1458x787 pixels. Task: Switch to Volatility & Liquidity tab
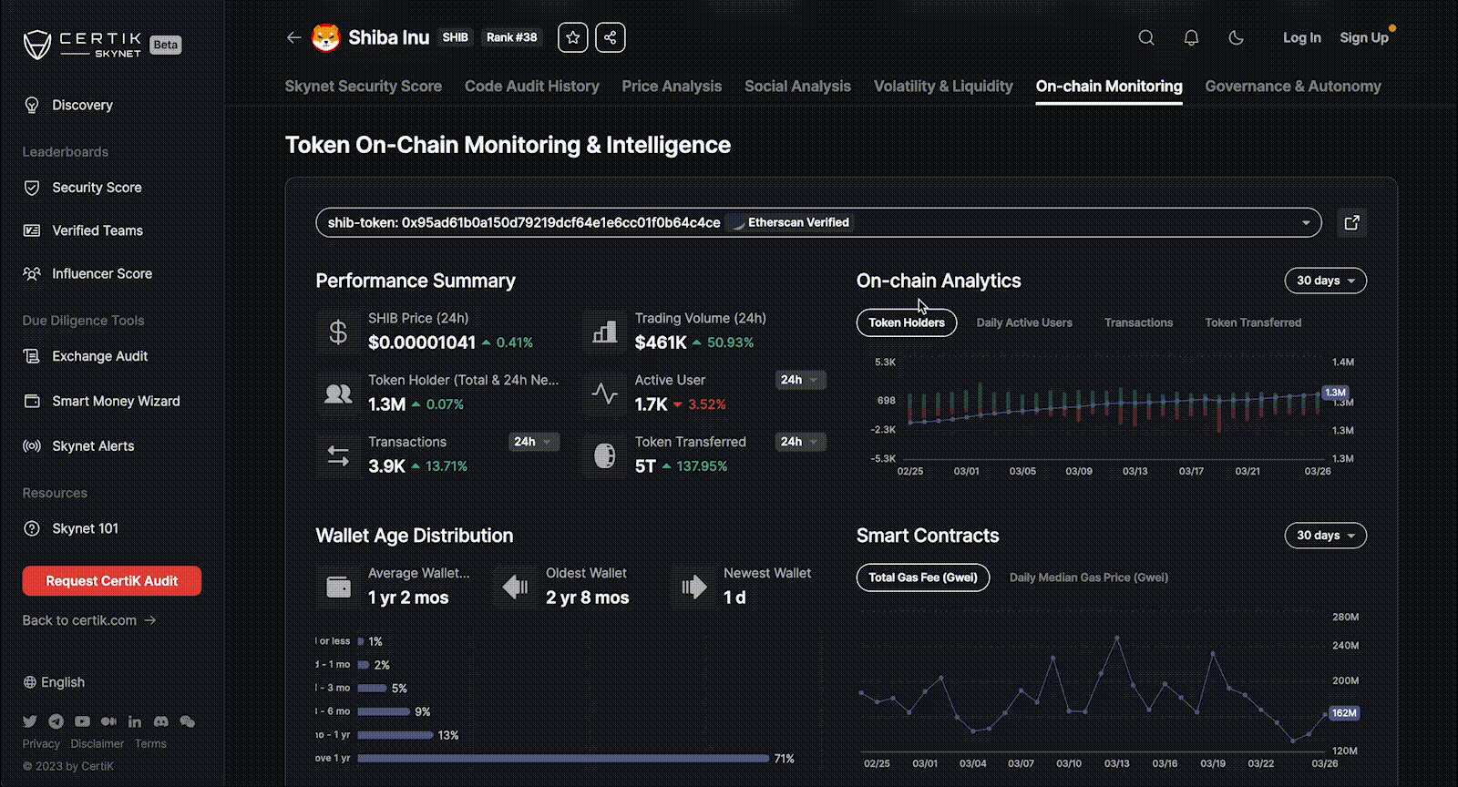click(943, 87)
